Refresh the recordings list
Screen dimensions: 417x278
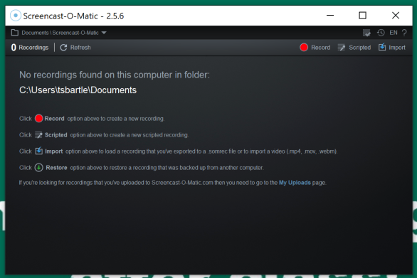pos(75,48)
